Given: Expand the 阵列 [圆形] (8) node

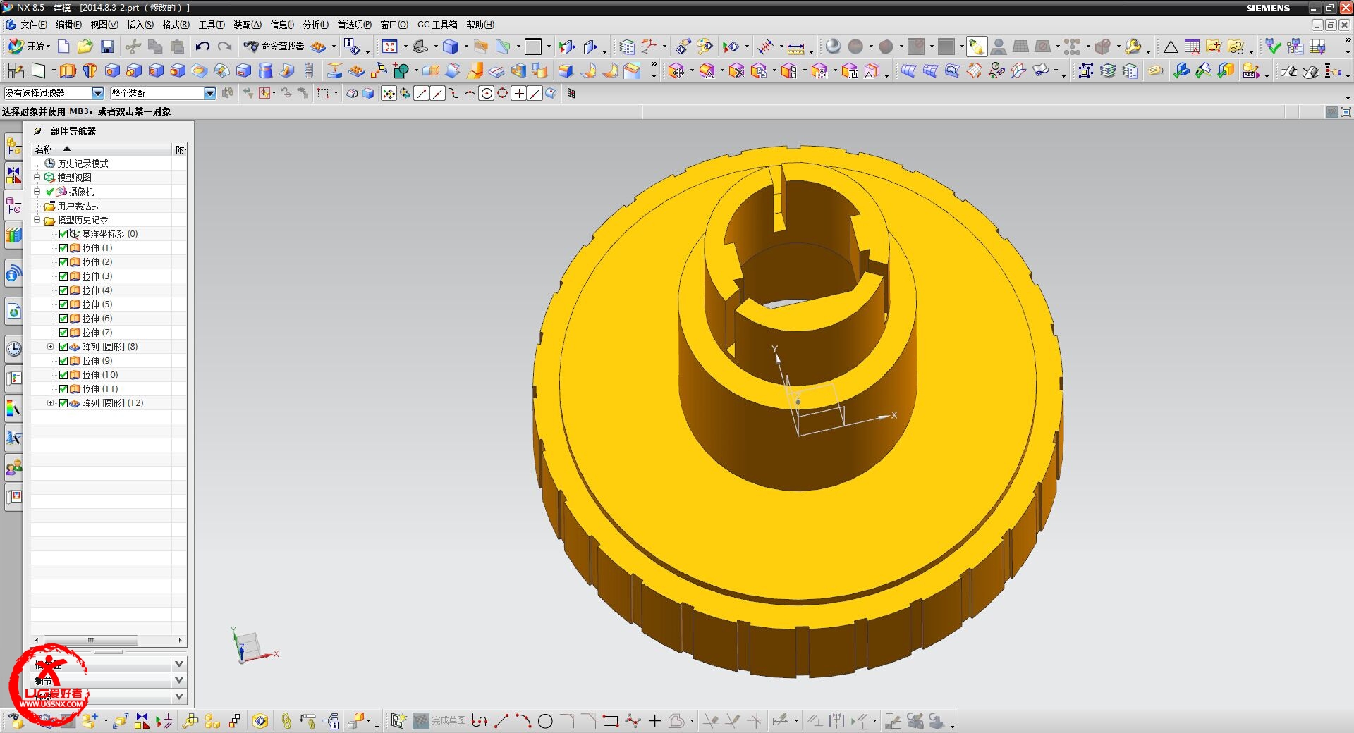Looking at the screenshot, I should click(x=50, y=347).
